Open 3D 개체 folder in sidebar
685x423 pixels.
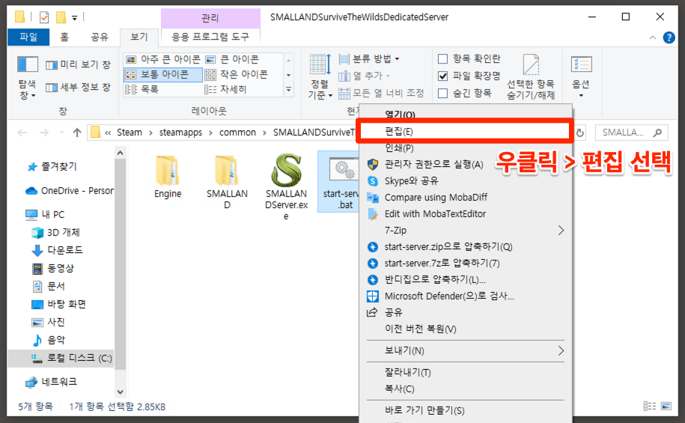56,233
